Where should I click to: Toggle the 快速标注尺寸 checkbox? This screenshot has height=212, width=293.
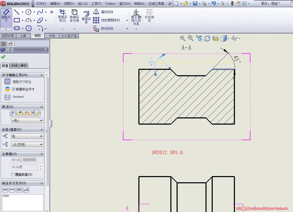coord(13,89)
